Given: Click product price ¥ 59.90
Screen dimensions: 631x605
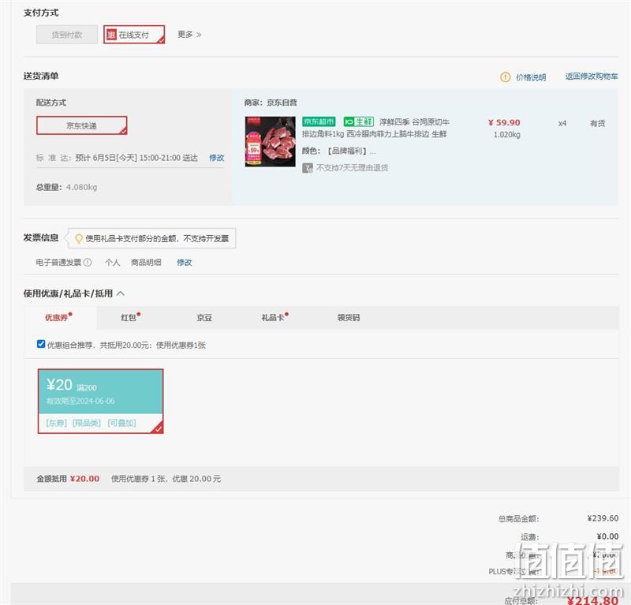Looking at the screenshot, I should [504, 122].
